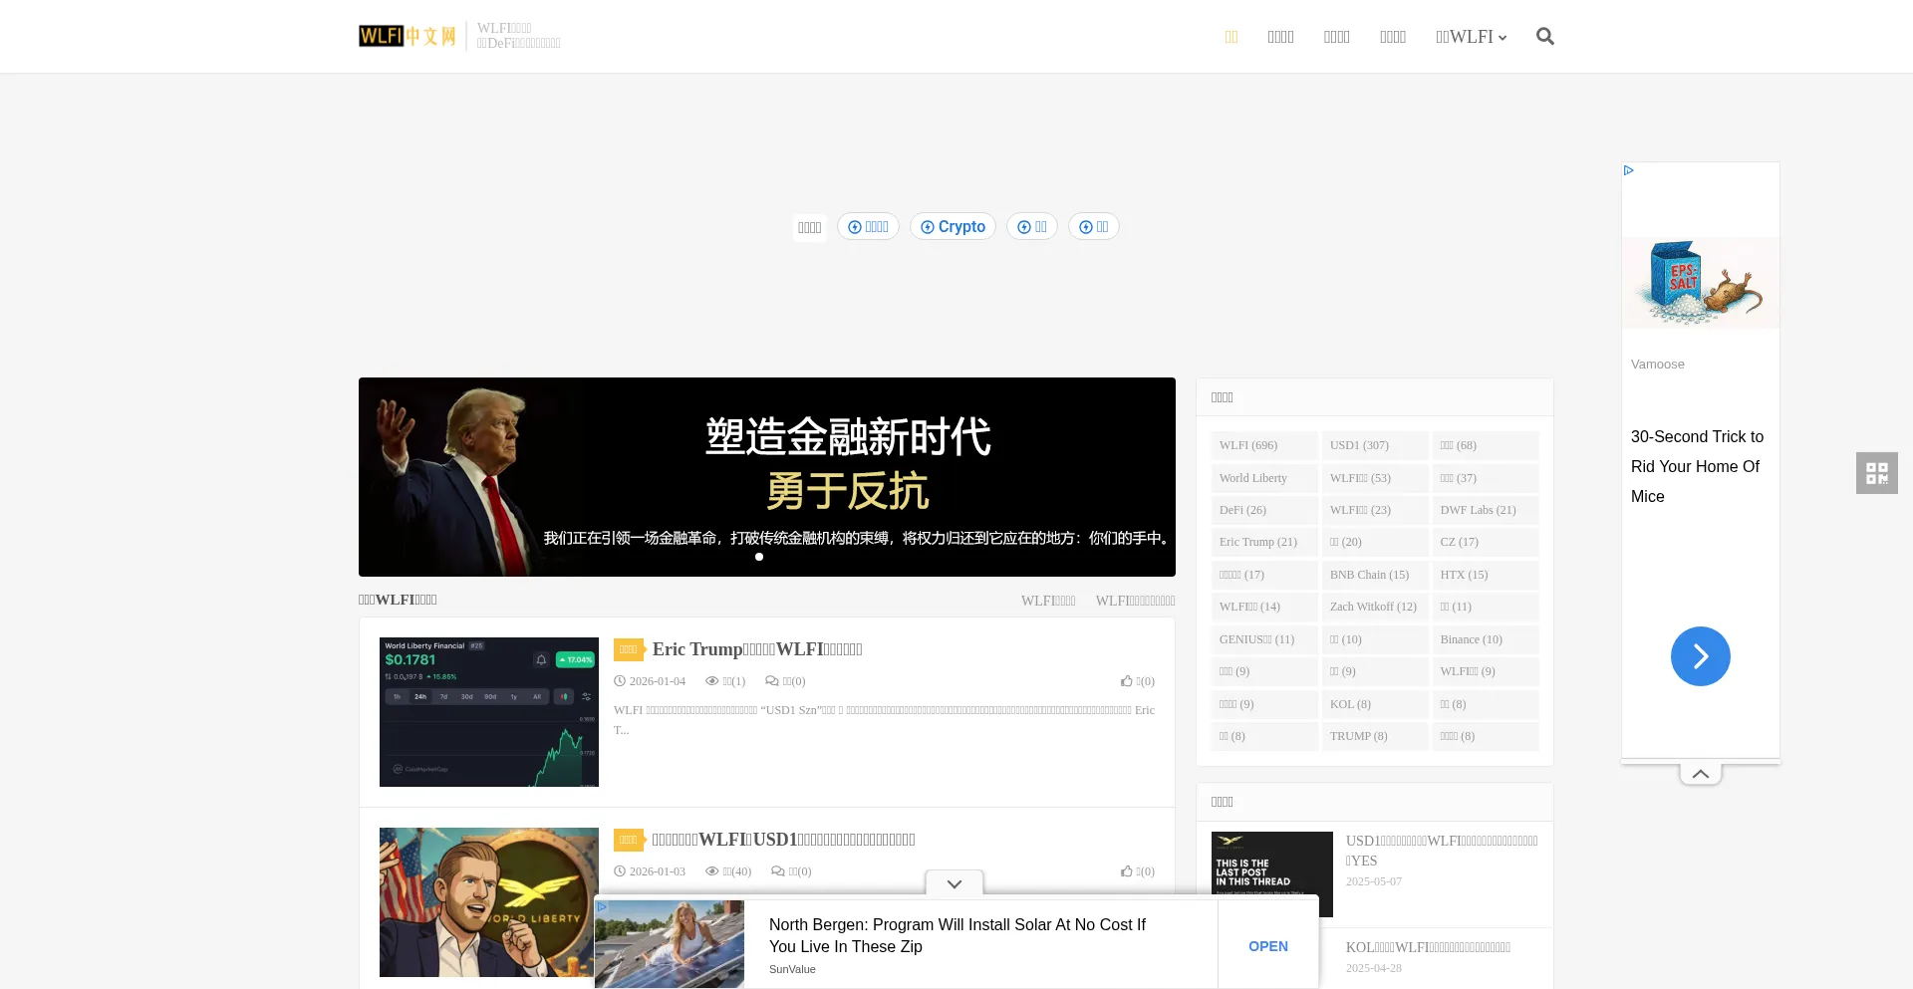Click the scroll-down chevron above the ad banner
The height and width of the screenshot is (989, 1913).
tap(954, 883)
